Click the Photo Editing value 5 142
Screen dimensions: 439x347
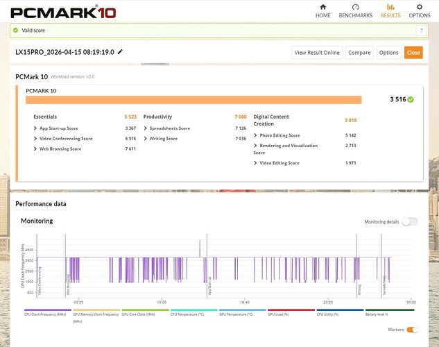click(x=350, y=135)
